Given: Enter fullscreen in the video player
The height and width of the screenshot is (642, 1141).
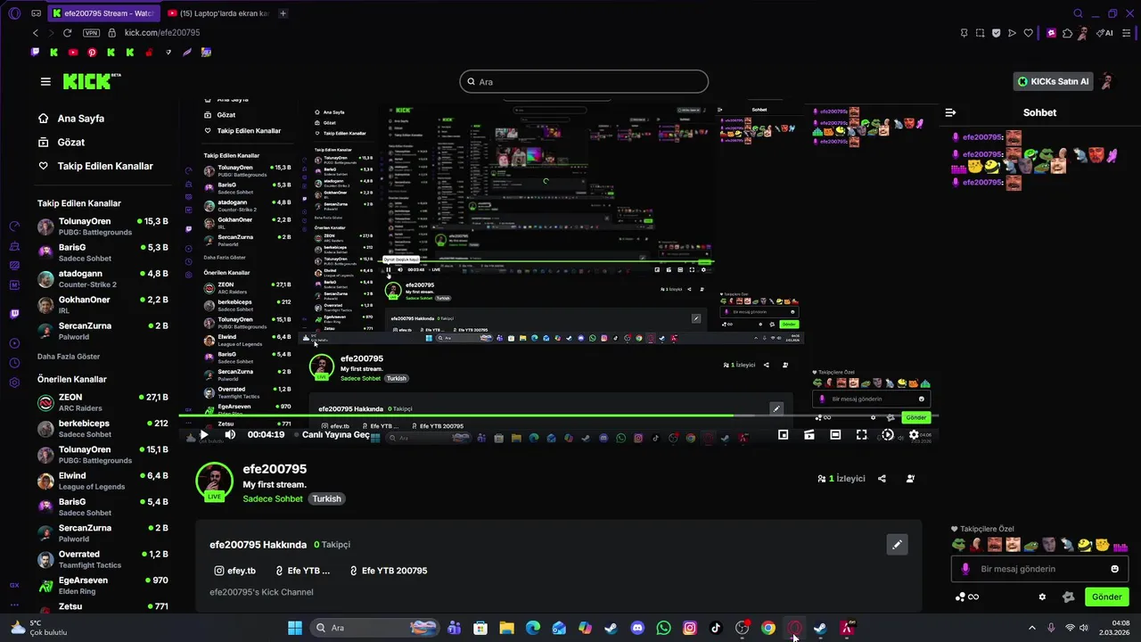Looking at the screenshot, I should pos(861,435).
